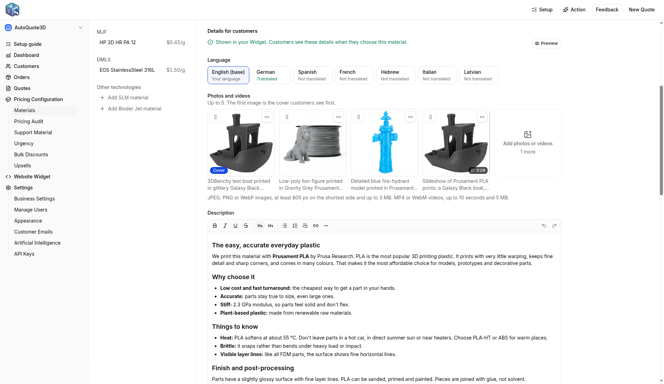Switch to German translation

click(271, 75)
